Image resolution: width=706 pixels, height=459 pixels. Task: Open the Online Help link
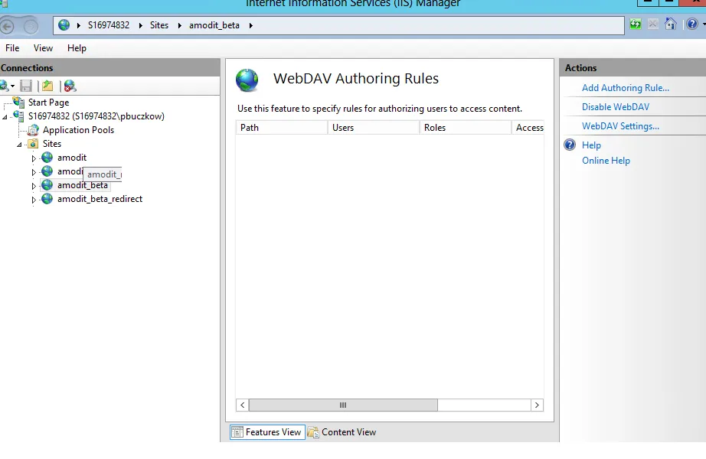(606, 160)
